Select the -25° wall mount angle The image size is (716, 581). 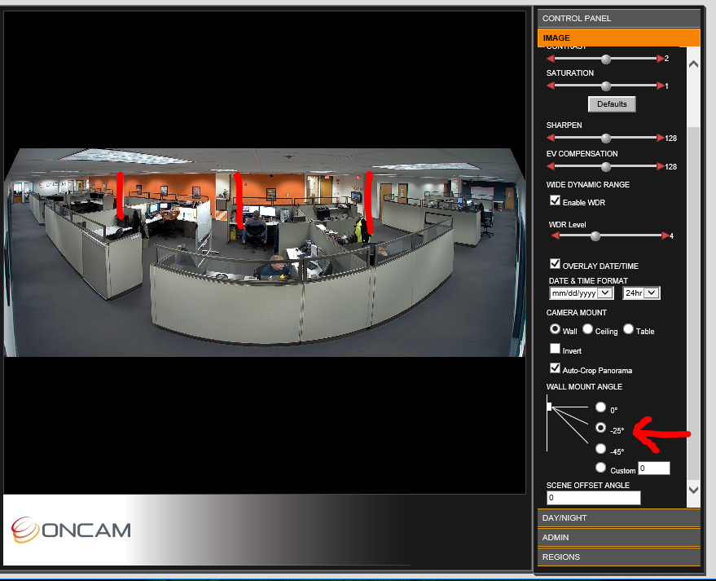tap(600, 428)
